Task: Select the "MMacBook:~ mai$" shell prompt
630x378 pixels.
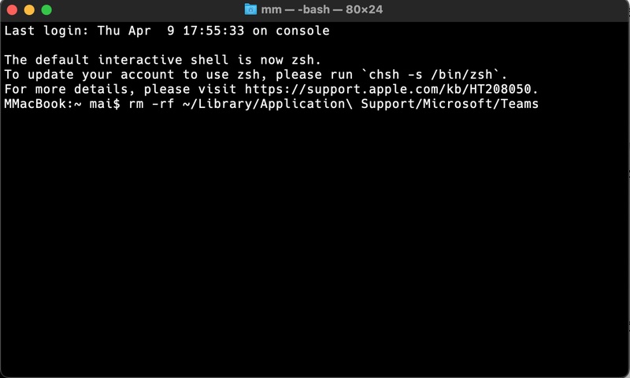Action: click(60, 103)
